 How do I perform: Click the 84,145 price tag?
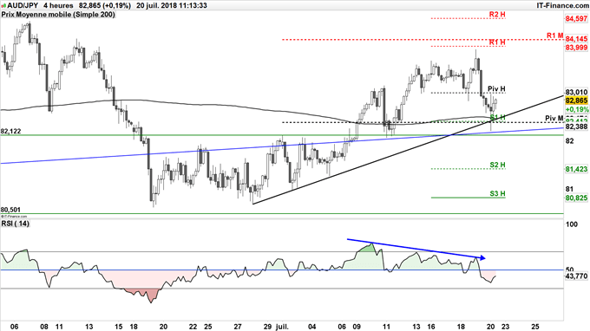(576, 39)
